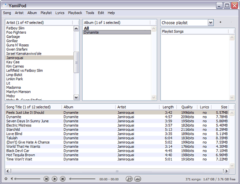Click the speaker volume icon
Screen dimensions: 240x184
12,179
